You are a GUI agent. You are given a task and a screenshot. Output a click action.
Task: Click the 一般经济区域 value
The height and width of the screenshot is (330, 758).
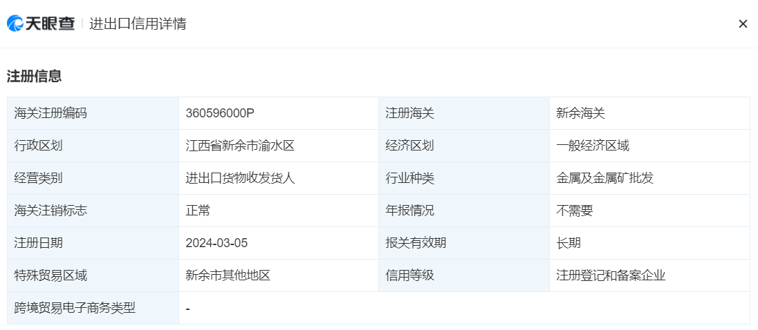593,146
